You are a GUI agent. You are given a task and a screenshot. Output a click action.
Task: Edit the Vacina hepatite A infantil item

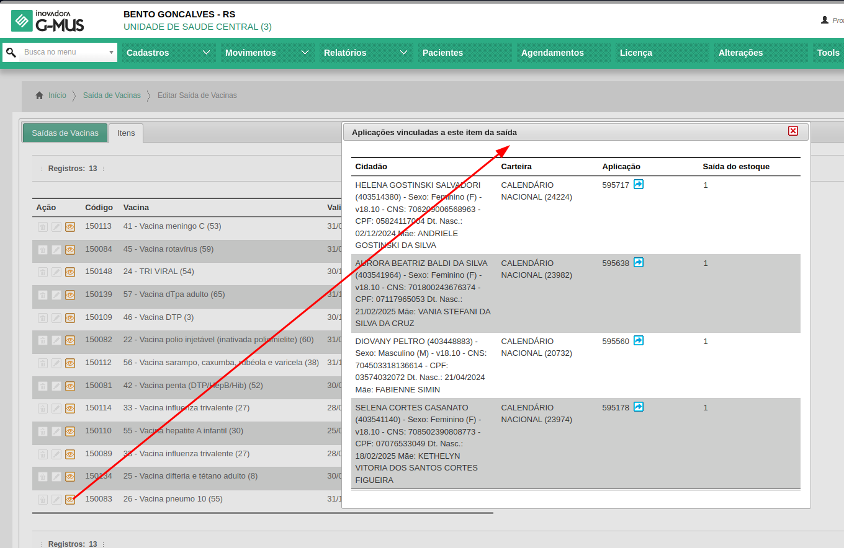tap(56, 431)
